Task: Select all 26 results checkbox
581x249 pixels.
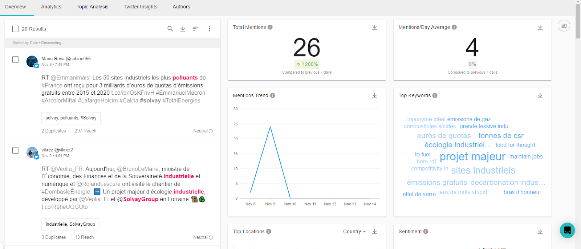Action: (15, 29)
